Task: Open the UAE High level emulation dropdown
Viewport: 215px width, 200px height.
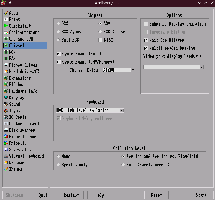Action: 90,110
